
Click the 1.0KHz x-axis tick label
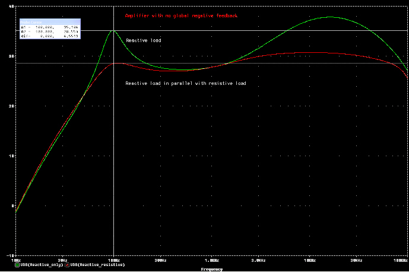211,260
